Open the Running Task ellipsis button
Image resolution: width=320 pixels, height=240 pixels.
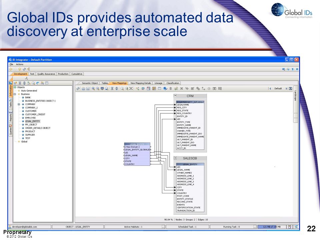[x=255, y=227]
